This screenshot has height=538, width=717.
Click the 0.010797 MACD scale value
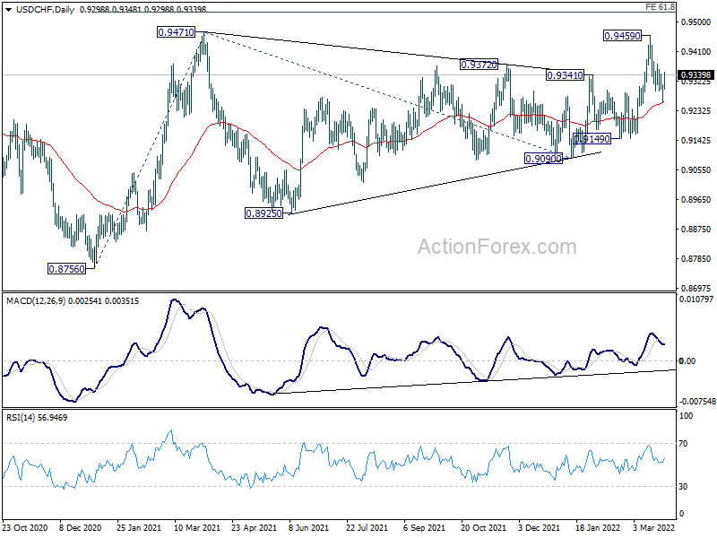(x=697, y=299)
